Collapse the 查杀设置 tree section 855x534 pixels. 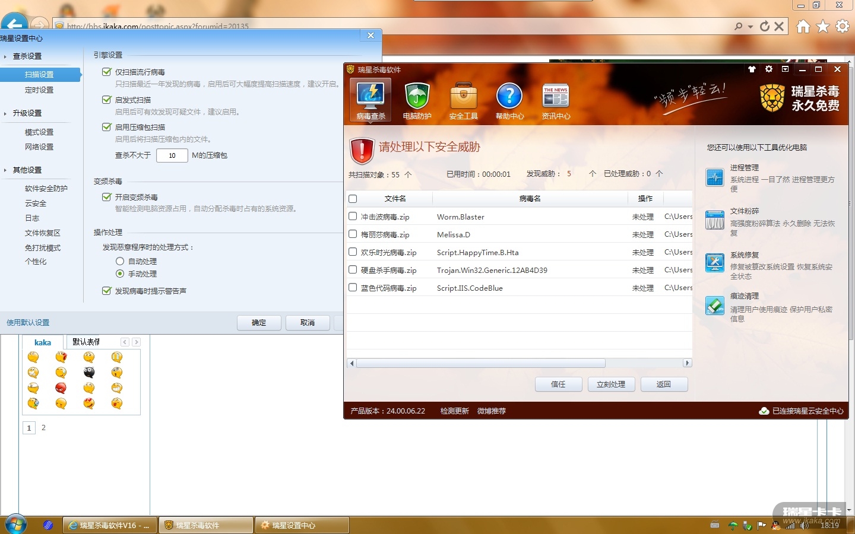click(5, 56)
